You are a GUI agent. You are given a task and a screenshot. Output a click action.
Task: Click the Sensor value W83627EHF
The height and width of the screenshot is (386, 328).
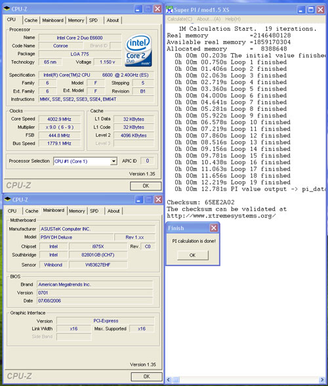tap(98, 265)
